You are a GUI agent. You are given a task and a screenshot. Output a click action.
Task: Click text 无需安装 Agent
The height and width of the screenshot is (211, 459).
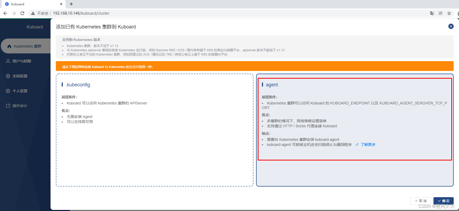[80, 117]
